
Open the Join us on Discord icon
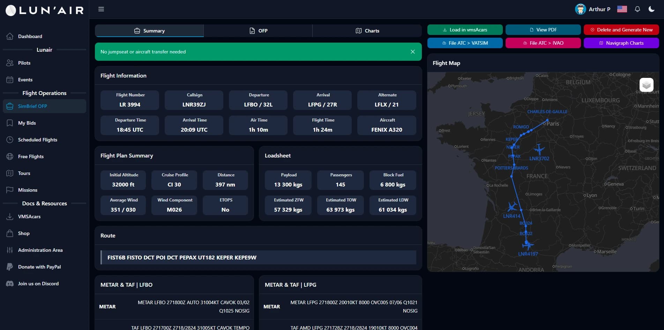[x=9, y=284]
